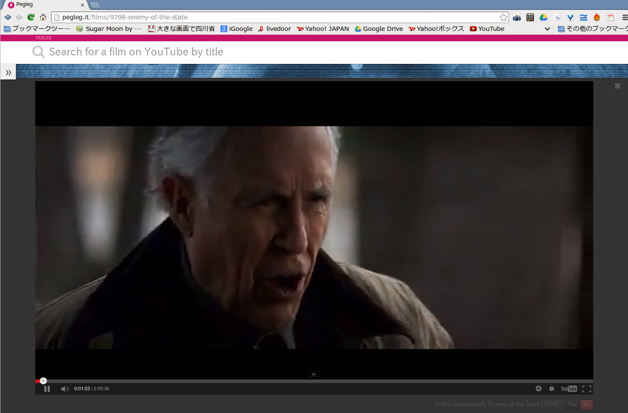Open the Yahoo!ボックス bookmark
The image size is (628, 413).
click(x=436, y=29)
